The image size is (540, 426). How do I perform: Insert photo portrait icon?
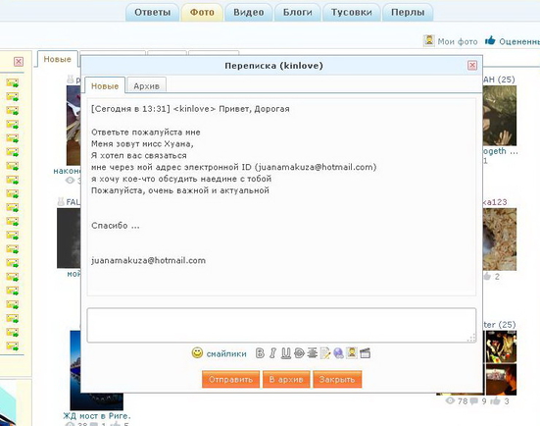coord(352,352)
